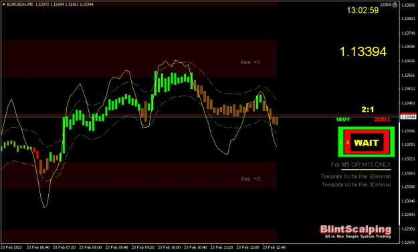Click the '23 Feb 08:00' time axis label
The image size is (418, 252).
91,247
